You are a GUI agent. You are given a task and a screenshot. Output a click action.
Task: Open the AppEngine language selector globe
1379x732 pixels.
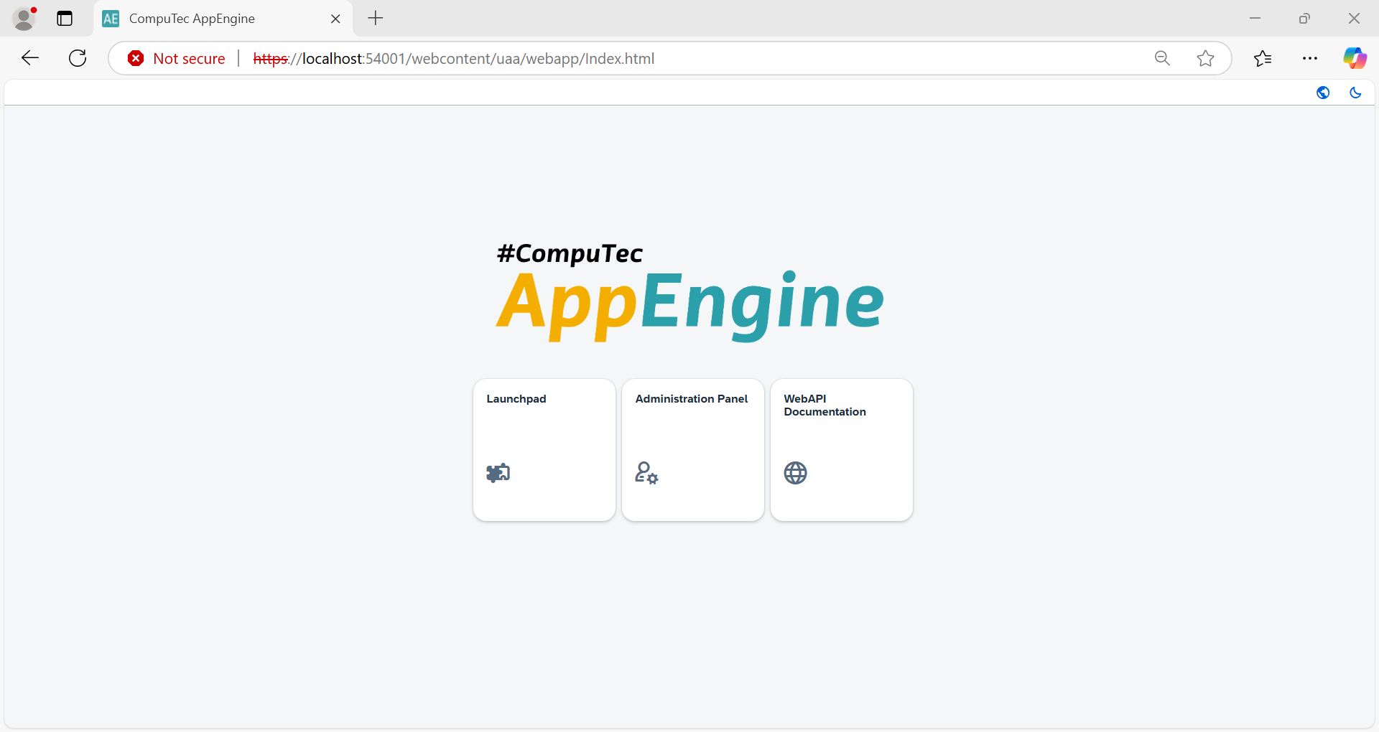pos(1324,93)
